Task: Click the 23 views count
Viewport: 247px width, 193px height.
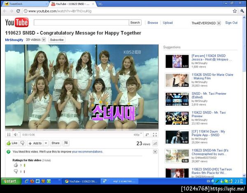Action: 143,143
